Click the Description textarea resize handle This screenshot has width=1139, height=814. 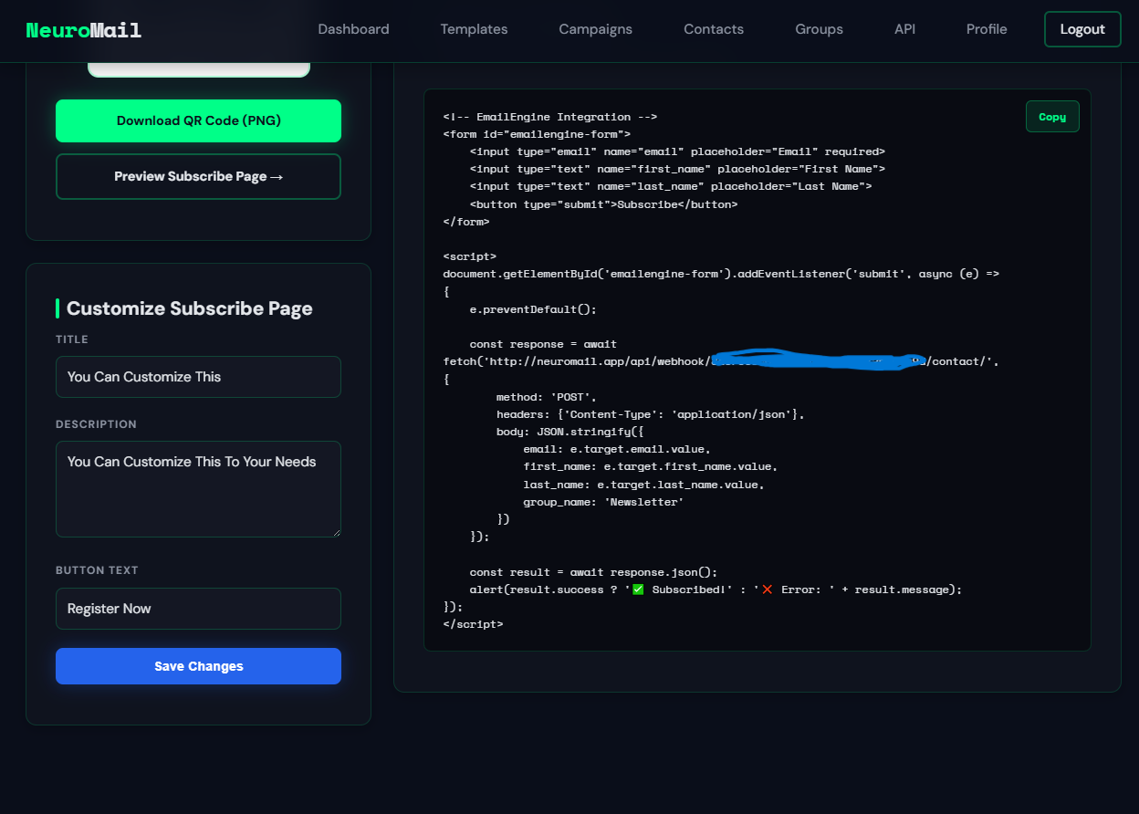pos(335,531)
